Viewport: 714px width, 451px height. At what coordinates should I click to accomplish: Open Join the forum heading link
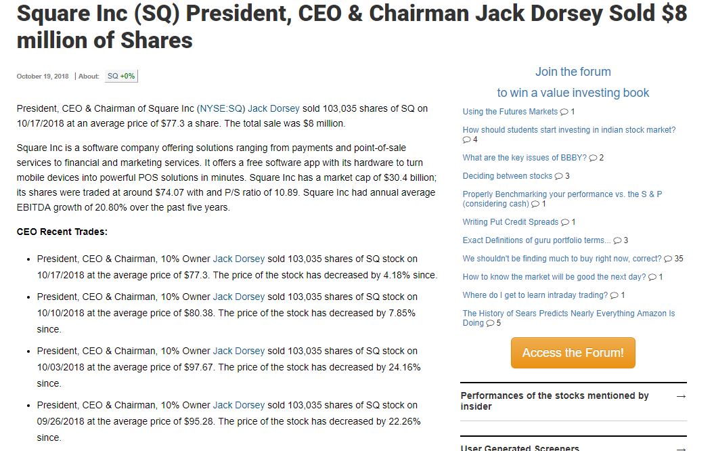tap(573, 72)
